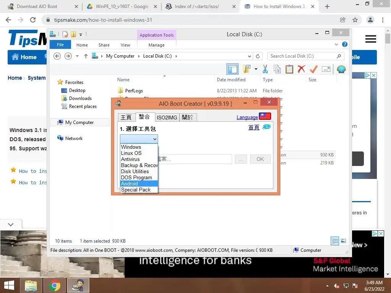391x293 pixels.
Task: Open the quick access toolbar customize dropdown
Action: (x=81, y=35)
